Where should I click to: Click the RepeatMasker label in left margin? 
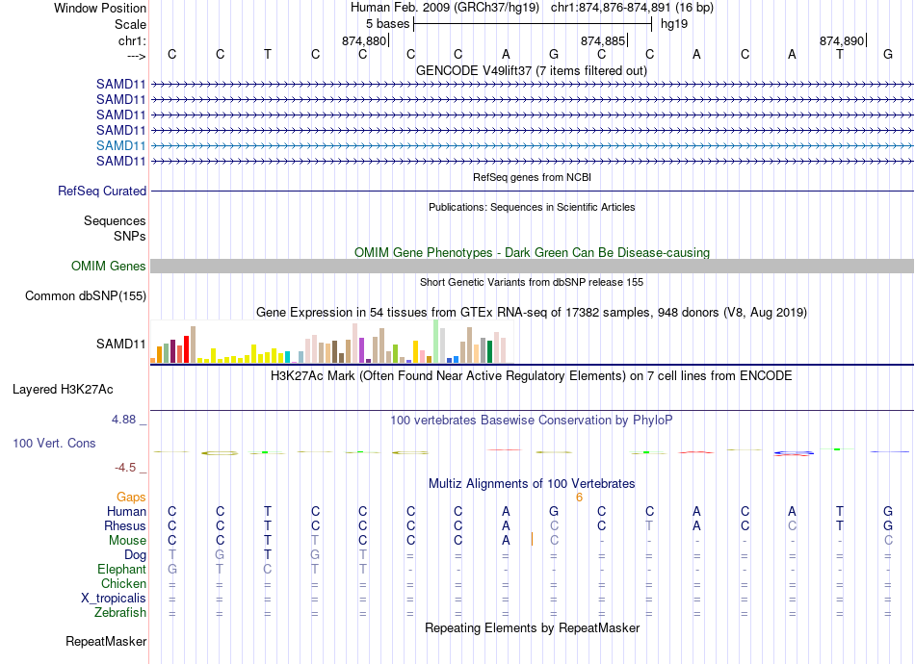pyautogui.click(x=106, y=641)
